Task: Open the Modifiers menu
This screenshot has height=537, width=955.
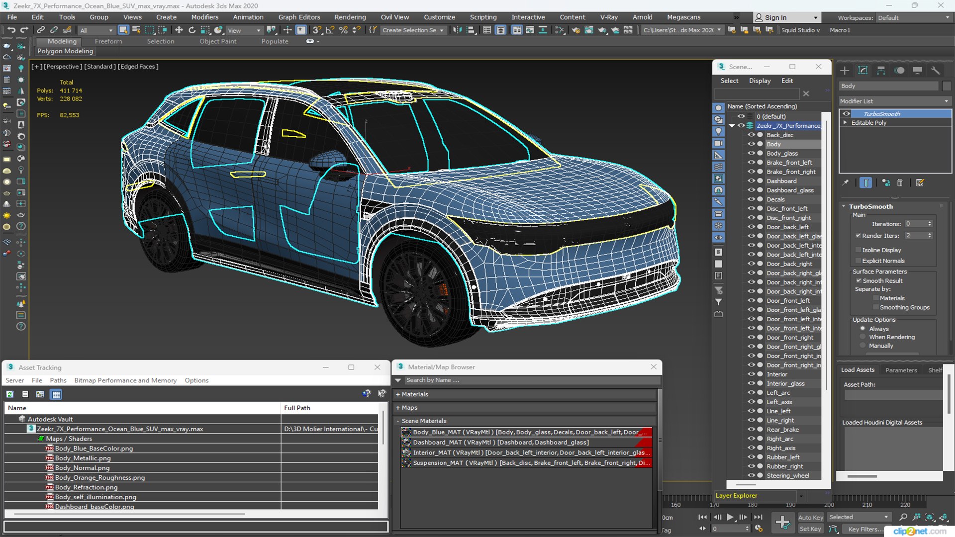Action: tap(205, 17)
